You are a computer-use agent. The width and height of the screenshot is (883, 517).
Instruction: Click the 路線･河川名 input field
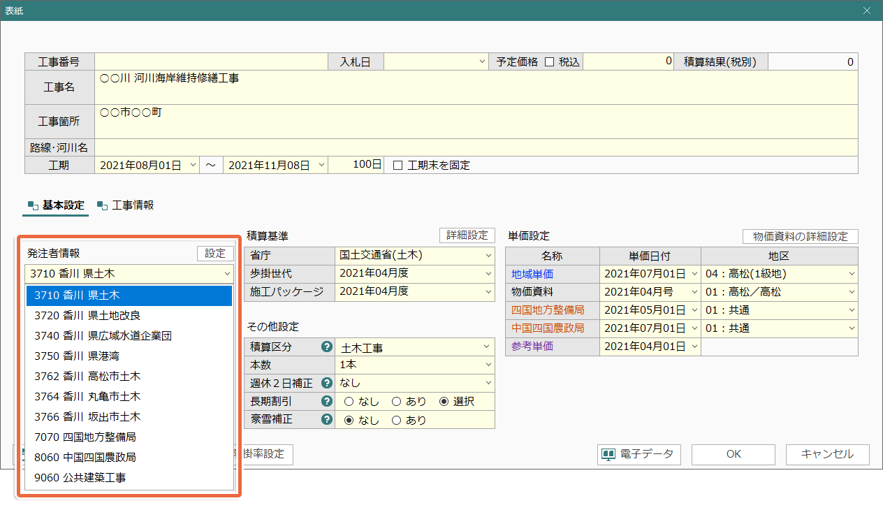476,147
